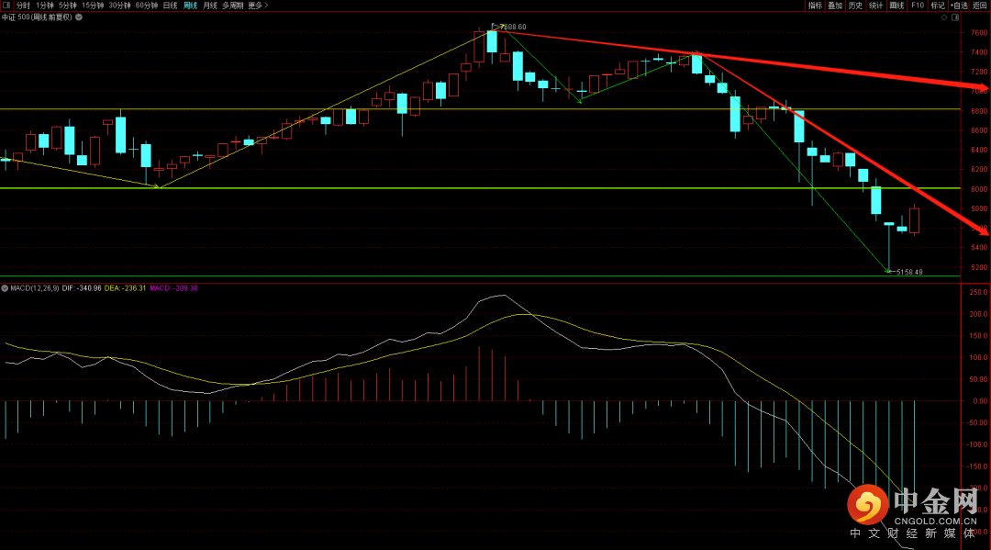Viewport: 991px width, 550px height.
Task: Switch to 月线 monthly chart
Action: (210, 6)
